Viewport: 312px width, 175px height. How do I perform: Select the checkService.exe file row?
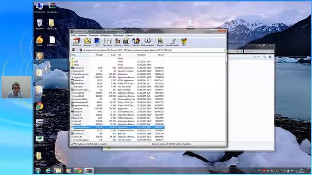(x=117, y=74)
